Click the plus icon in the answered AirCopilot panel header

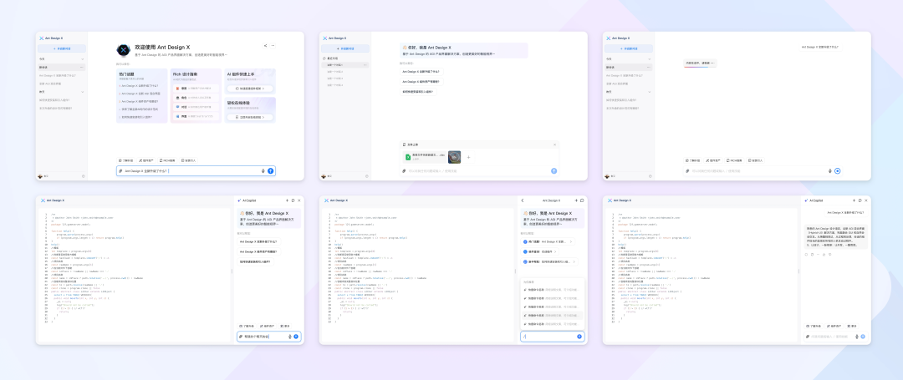854,200
